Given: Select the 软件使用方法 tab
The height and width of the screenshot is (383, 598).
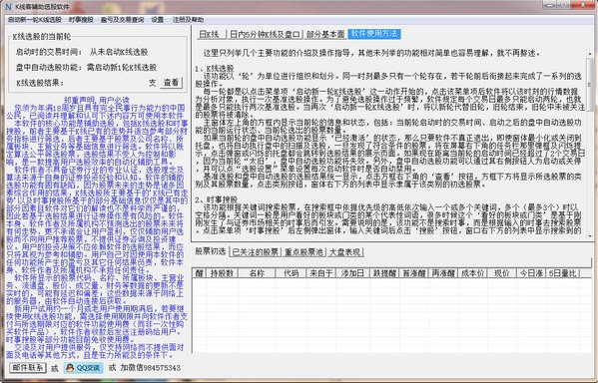Looking at the screenshot, I should [x=374, y=34].
